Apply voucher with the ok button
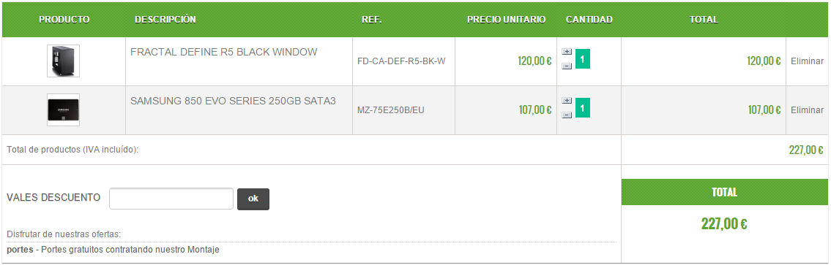 point(253,199)
